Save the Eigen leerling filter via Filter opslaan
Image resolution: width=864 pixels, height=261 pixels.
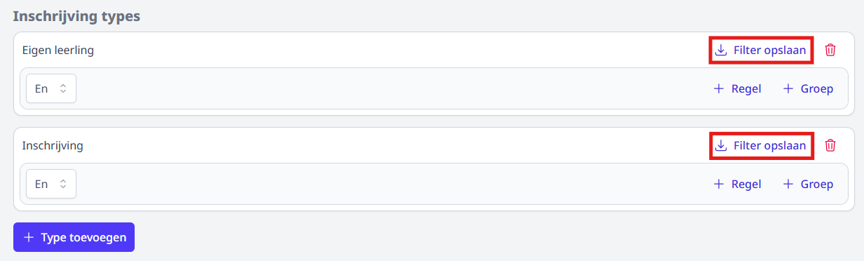[761, 50]
